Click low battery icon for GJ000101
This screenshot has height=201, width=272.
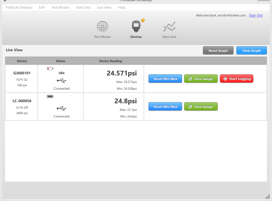click(50, 68)
